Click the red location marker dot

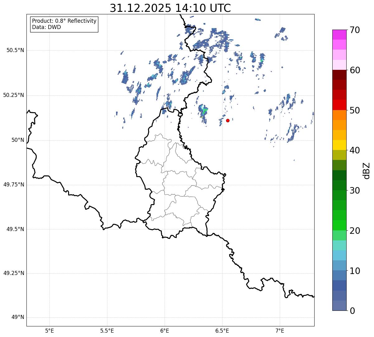[x=228, y=120]
